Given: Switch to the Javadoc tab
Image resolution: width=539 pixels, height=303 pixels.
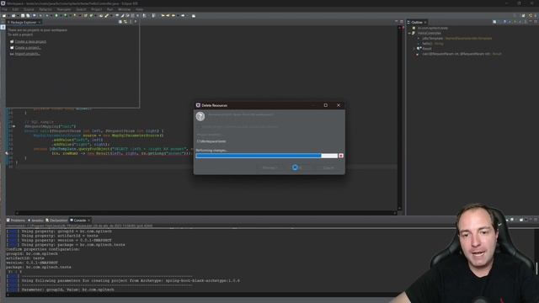Looking at the screenshot, I should point(35,221).
